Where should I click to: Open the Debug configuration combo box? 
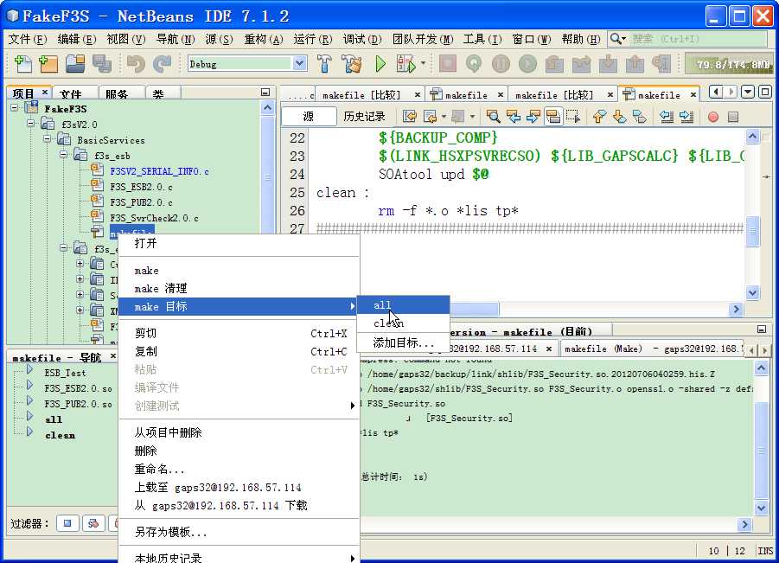(247, 64)
